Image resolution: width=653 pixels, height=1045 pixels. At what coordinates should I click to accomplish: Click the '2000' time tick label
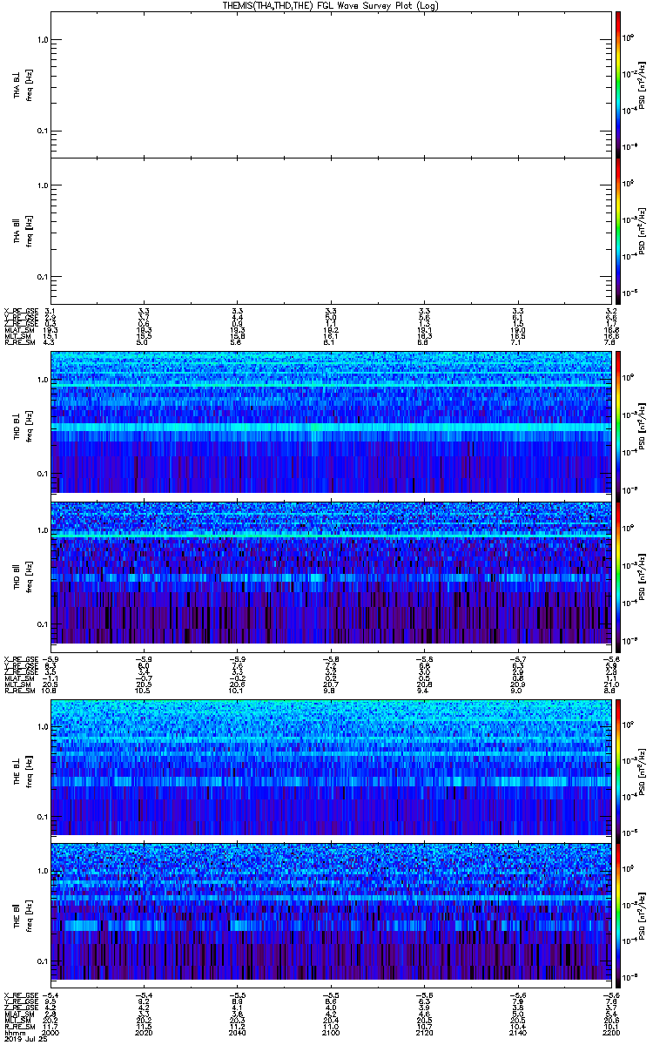click(x=51, y=1034)
